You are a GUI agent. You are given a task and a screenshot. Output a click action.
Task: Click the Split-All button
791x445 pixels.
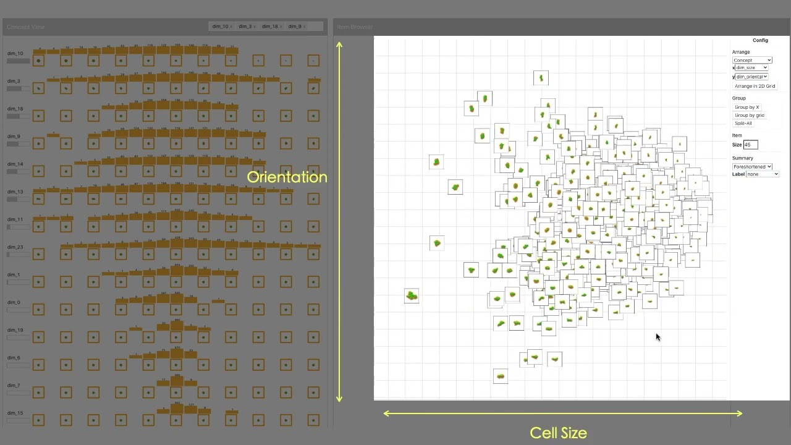pyautogui.click(x=743, y=123)
